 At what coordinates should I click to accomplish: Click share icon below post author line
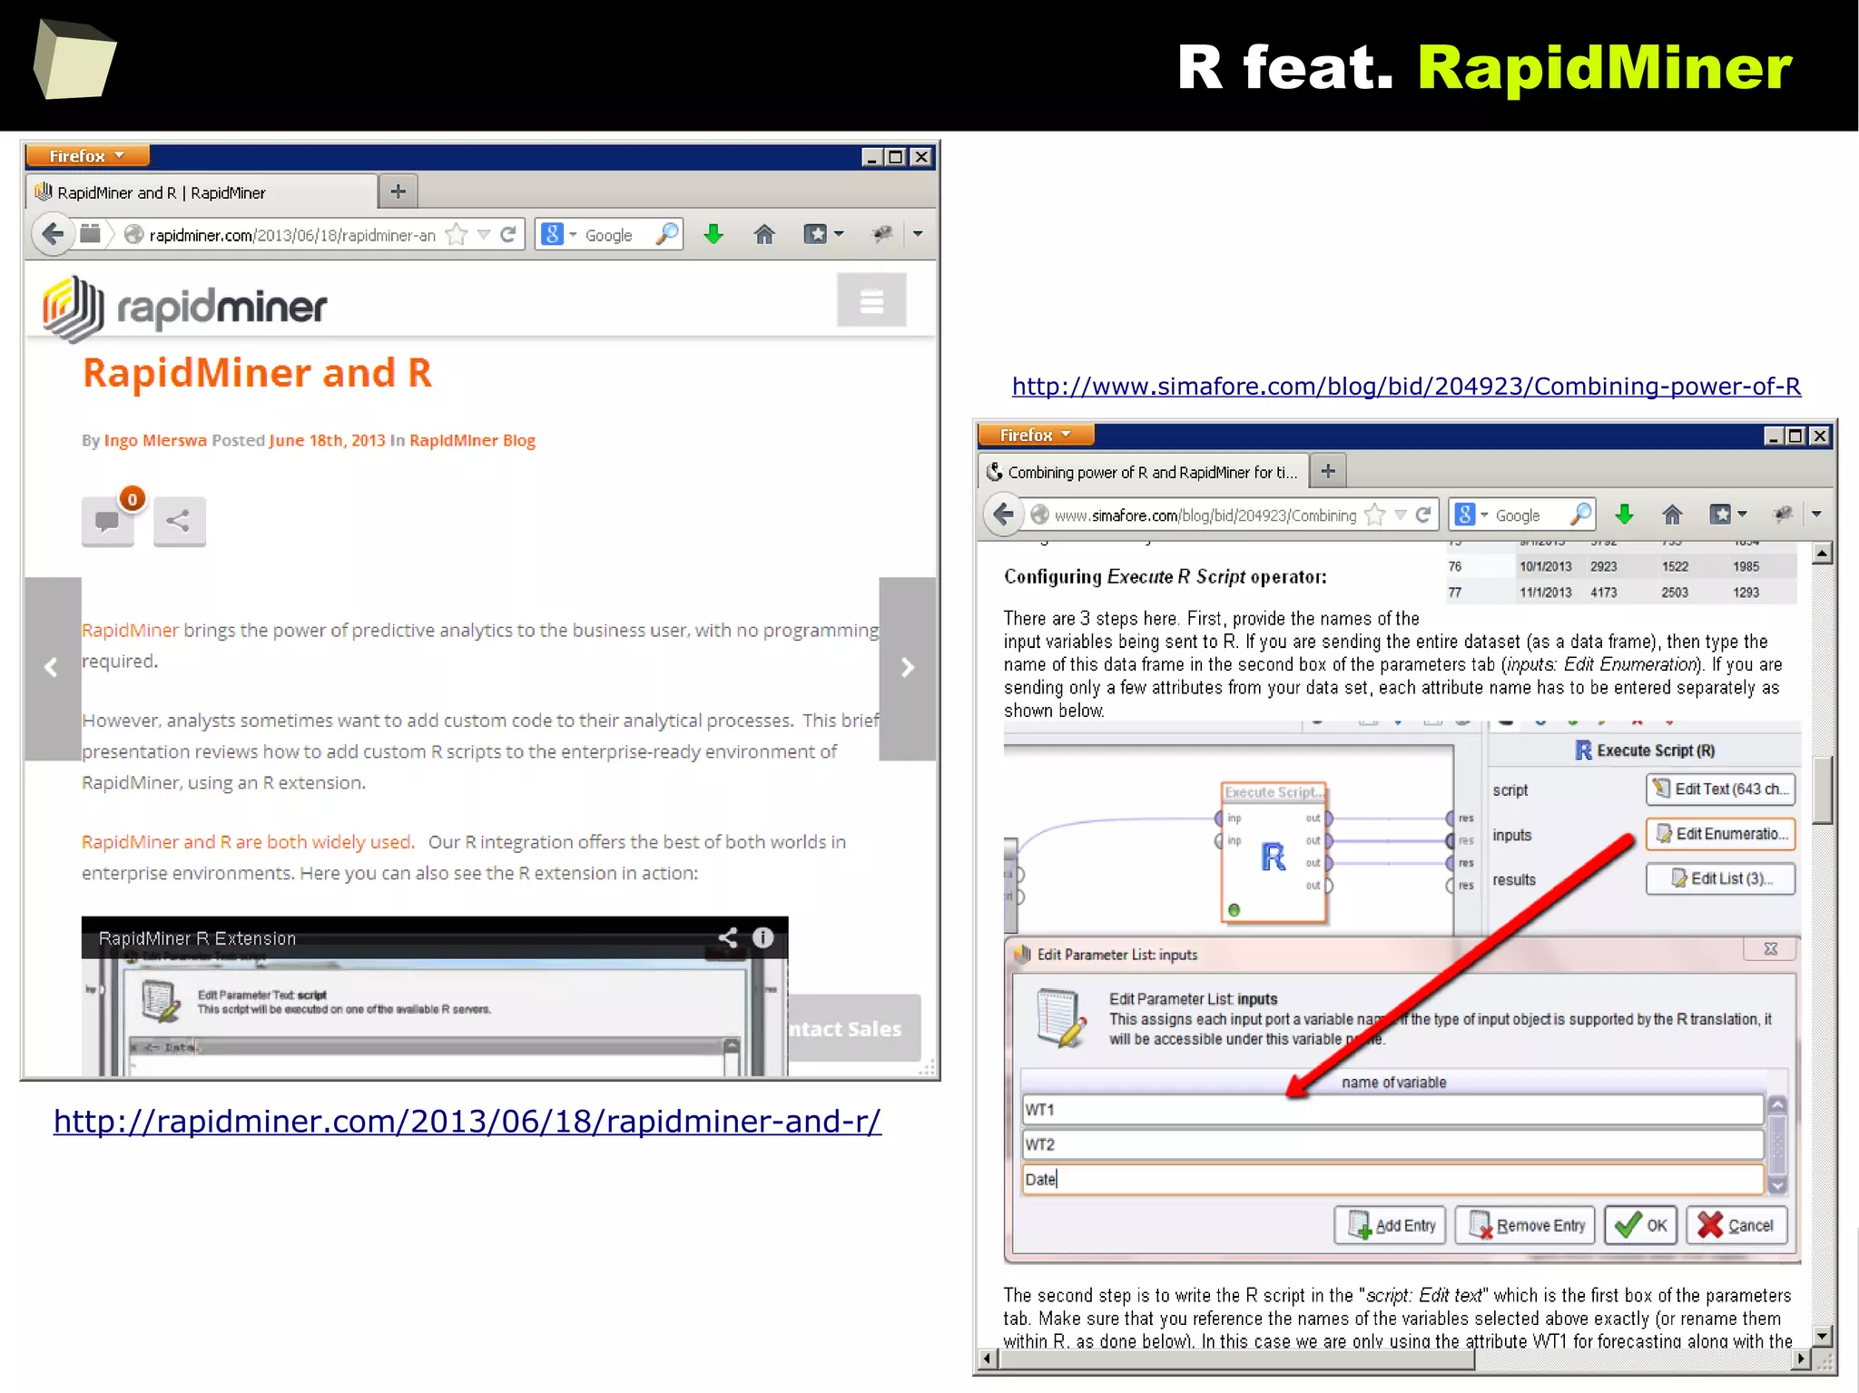(x=180, y=522)
